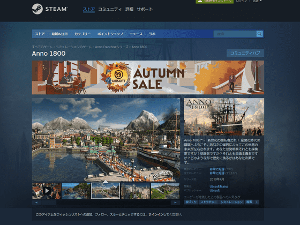
Task: Click the green Steam install button
Action: click(x=214, y=1)
